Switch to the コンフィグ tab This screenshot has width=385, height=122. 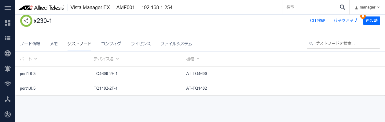click(x=111, y=44)
